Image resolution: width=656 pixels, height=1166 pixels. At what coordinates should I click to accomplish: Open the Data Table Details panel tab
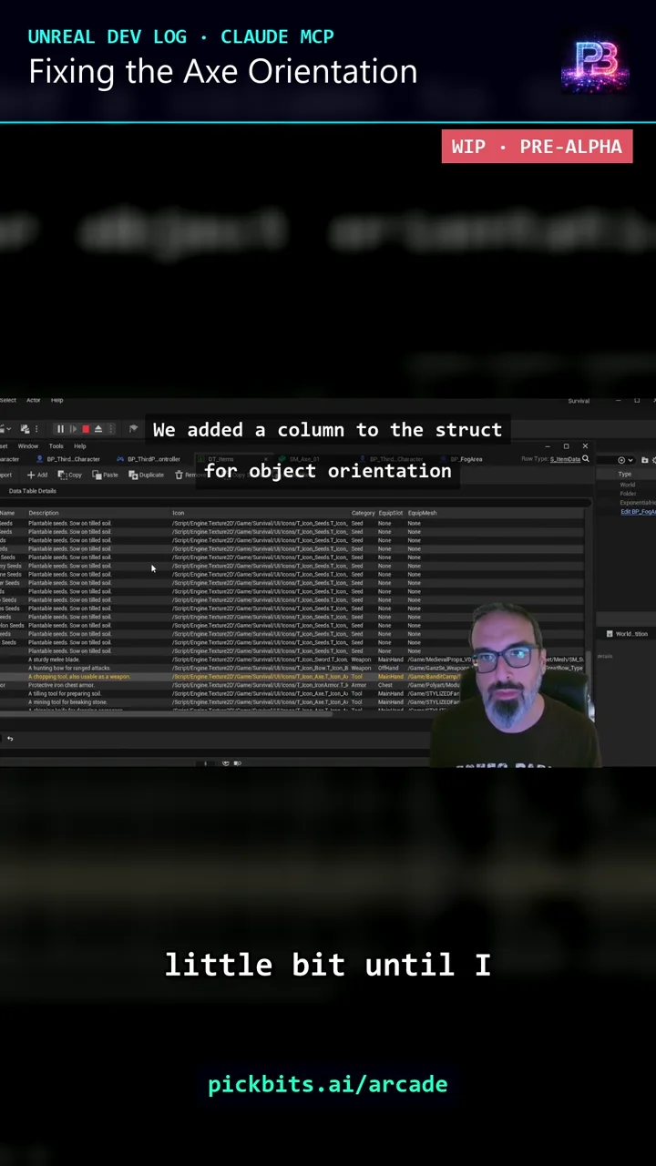pos(33,492)
